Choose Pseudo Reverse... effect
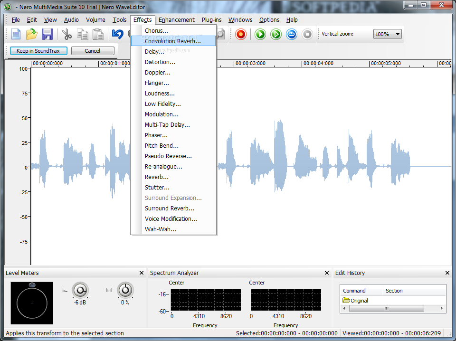This screenshot has width=456, height=341. (x=173, y=156)
